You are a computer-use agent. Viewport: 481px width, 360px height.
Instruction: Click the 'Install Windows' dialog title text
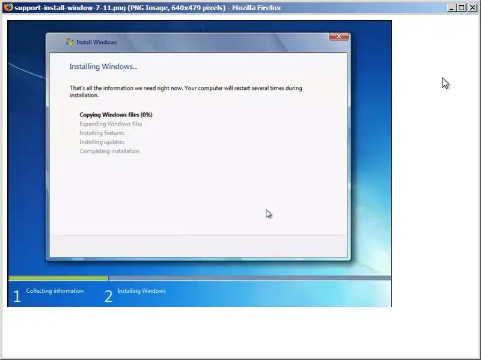point(96,42)
